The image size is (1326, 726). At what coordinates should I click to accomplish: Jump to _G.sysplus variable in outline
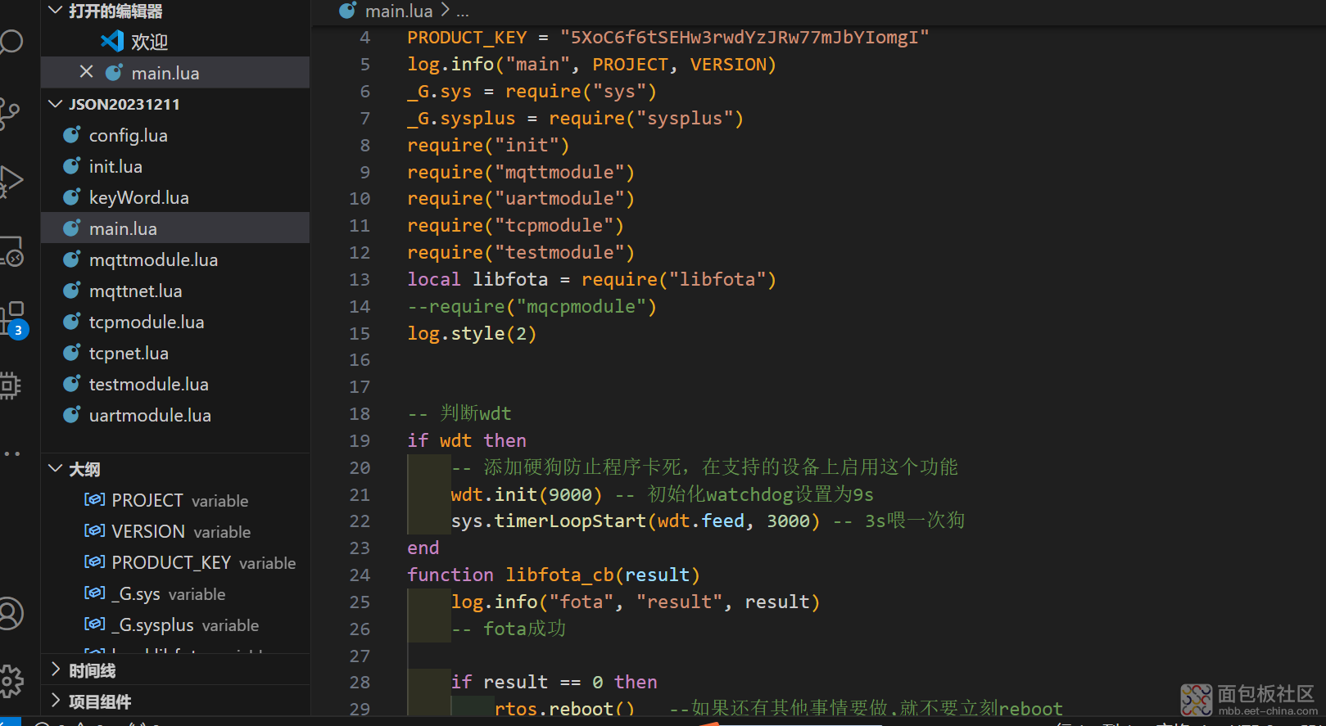pyautogui.click(x=175, y=625)
